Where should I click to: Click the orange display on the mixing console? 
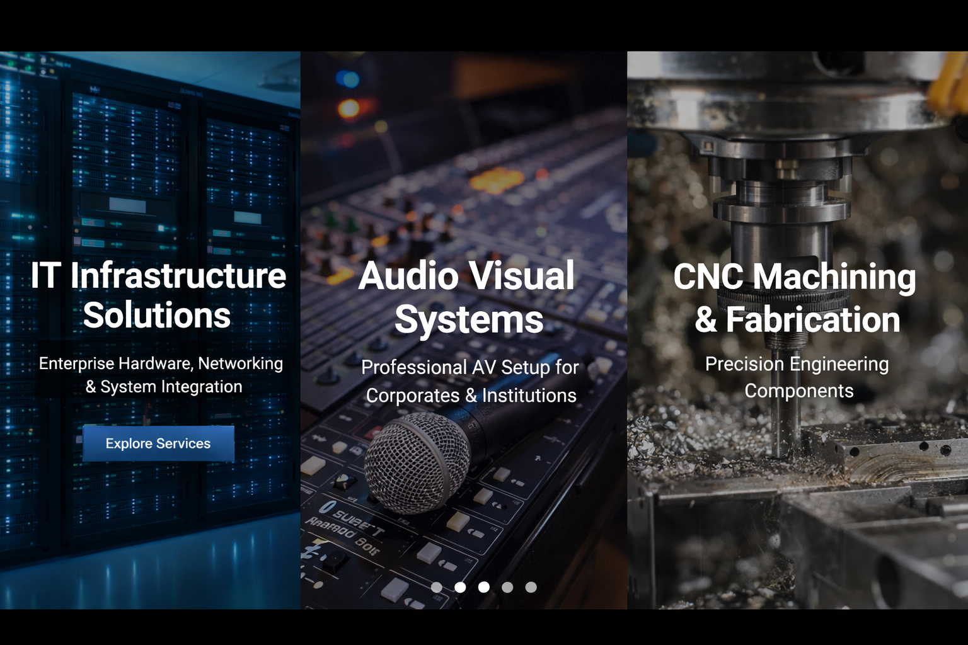click(497, 181)
